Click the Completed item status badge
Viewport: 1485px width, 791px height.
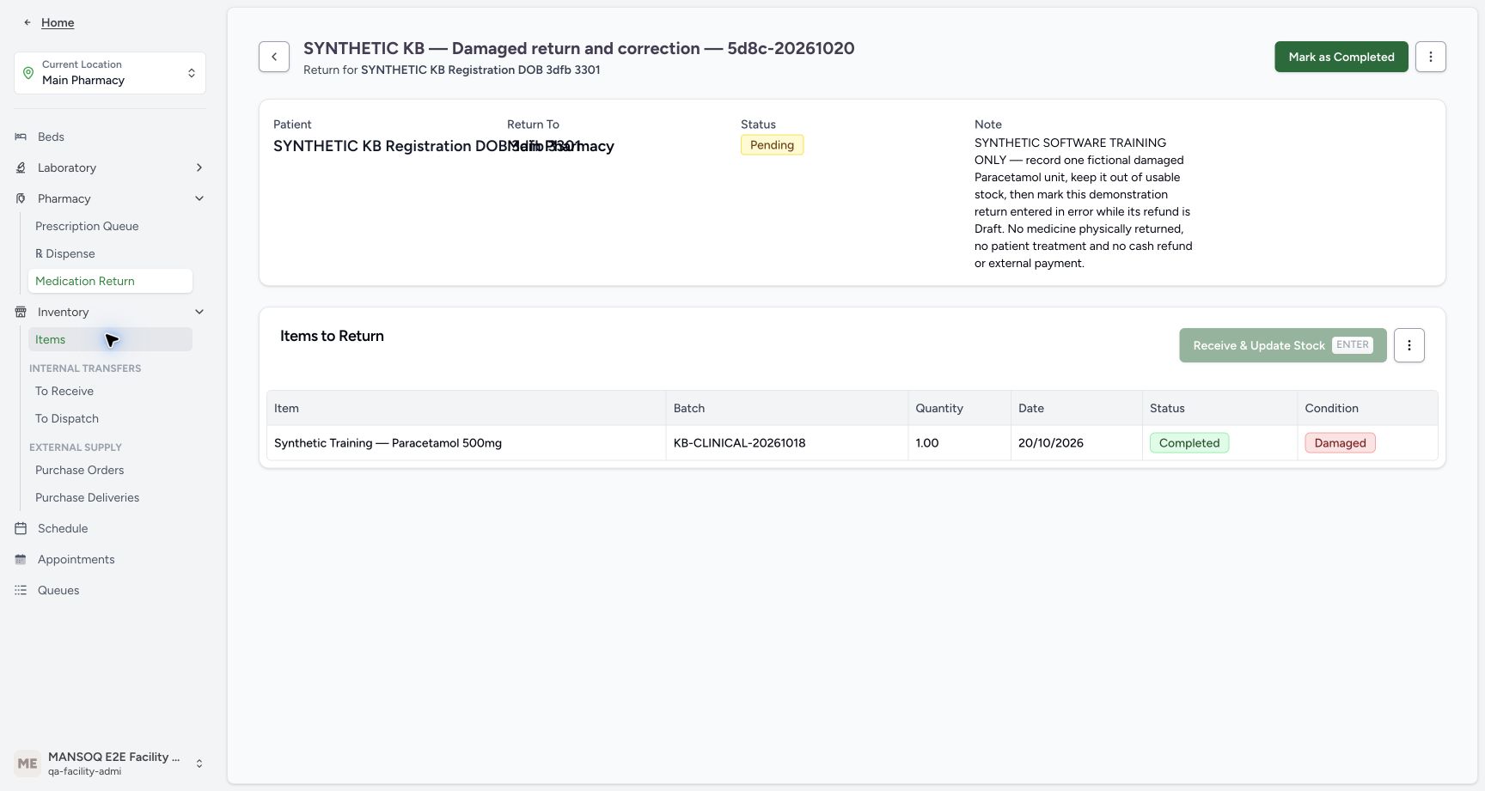1189,443
